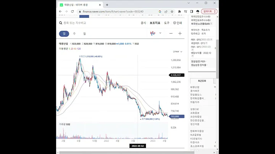Click the browser forward arrow
This screenshot has width=275, height=154.
[66, 11]
